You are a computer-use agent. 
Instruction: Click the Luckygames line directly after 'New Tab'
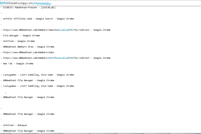tap(39, 75)
